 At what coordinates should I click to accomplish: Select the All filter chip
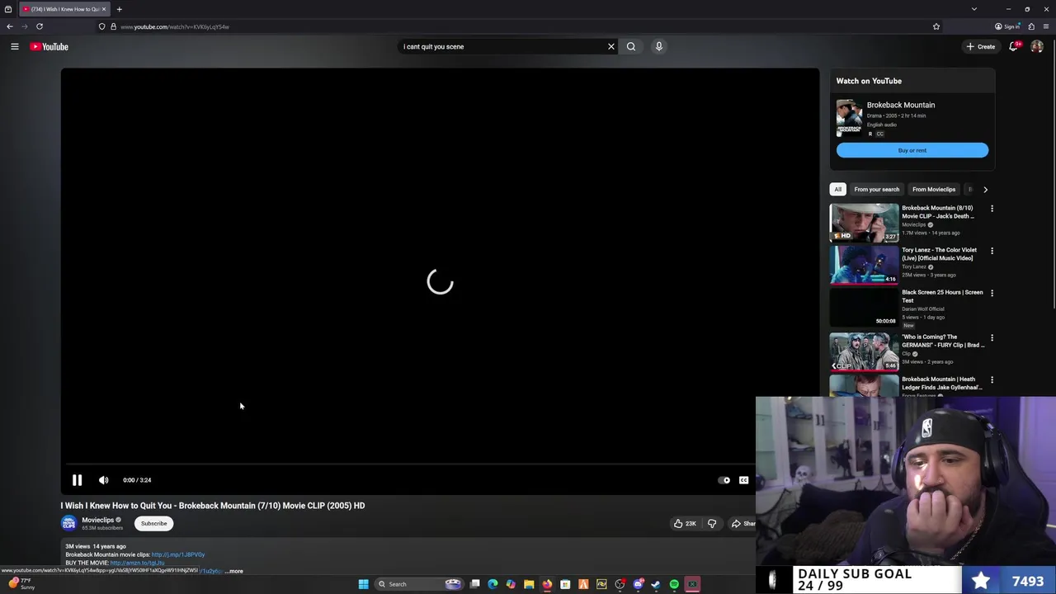[837, 189]
